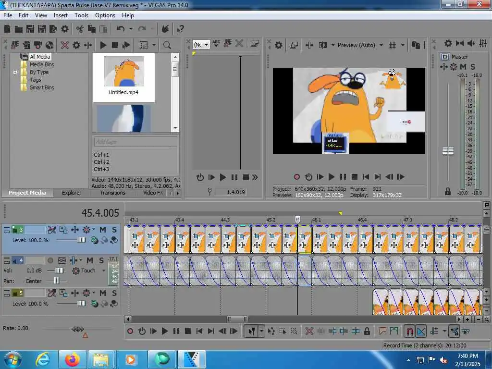492x369 pixels.
Task: Open Project Properties gear in main toolbar
Action: tap(65, 29)
